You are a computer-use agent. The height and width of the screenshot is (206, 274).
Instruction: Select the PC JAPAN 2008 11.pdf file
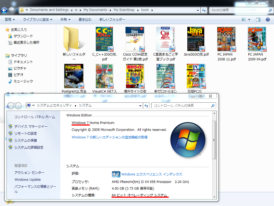coord(226,44)
